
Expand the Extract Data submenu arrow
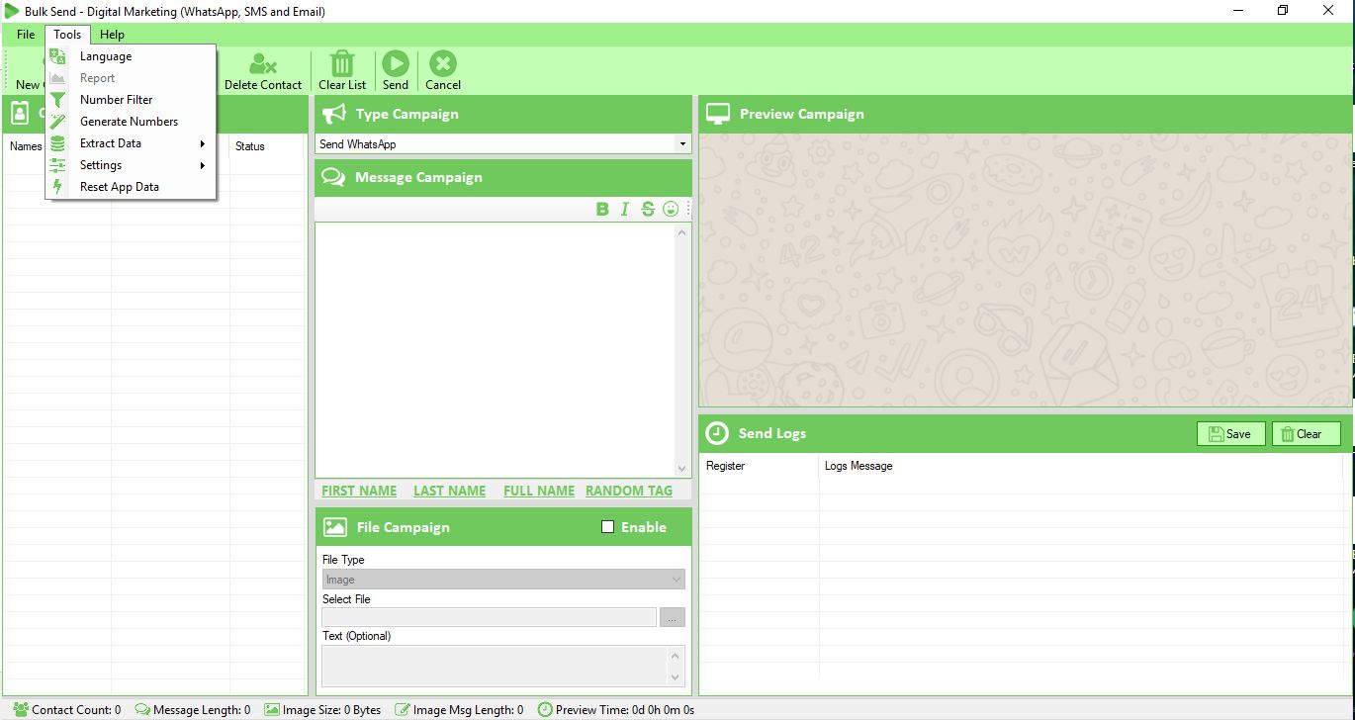click(x=202, y=143)
